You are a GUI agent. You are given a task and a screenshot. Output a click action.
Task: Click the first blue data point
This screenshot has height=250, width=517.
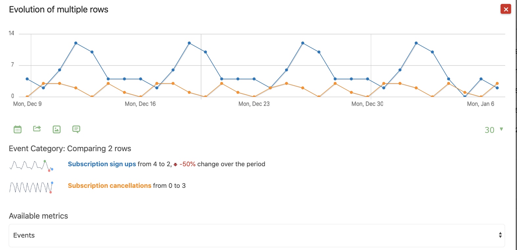point(27,79)
